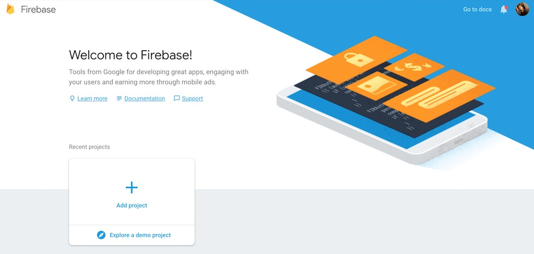Click the orange image picture tile
This screenshot has height=254, width=534.
[376, 86]
